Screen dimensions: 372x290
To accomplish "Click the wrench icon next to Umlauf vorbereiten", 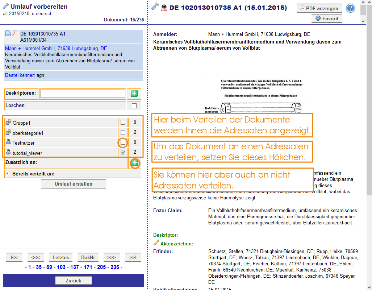I will pos(5,6).
